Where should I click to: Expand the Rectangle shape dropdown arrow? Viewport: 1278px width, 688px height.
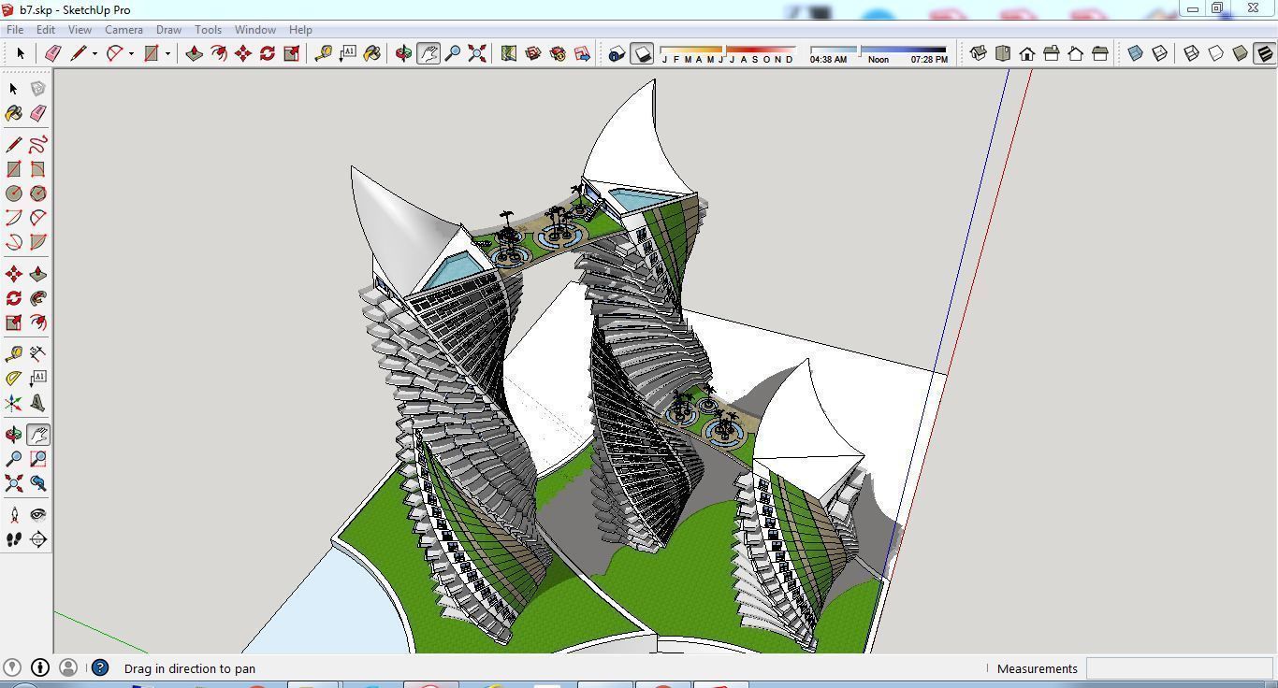tap(167, 54)
